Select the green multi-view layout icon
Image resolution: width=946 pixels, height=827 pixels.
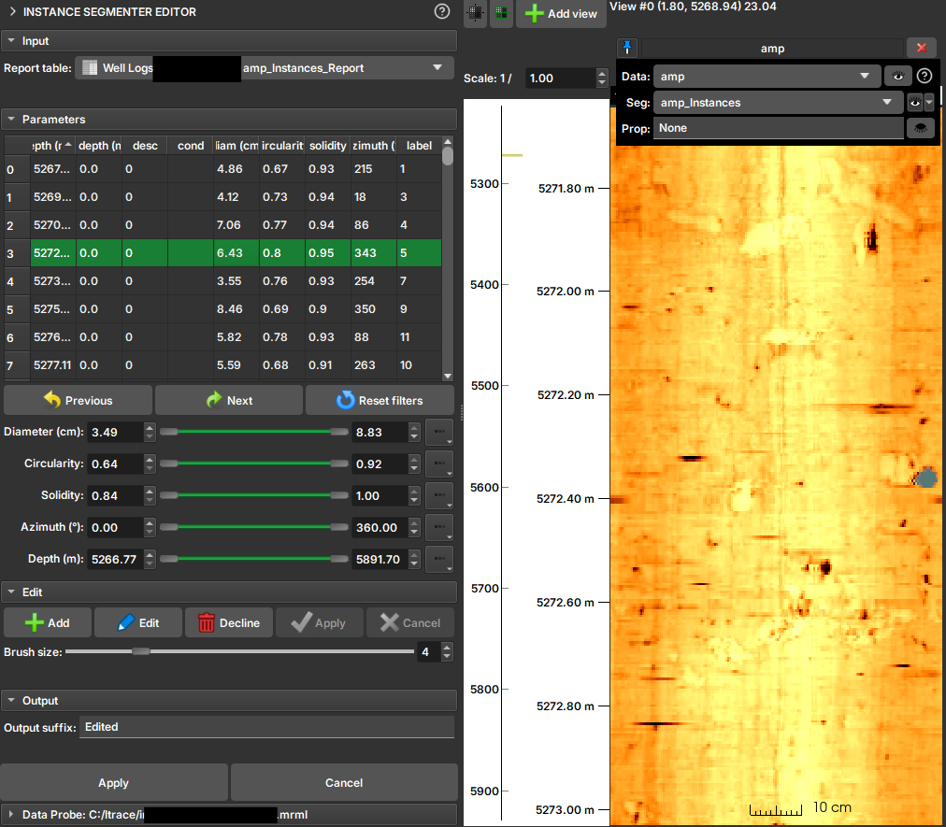(501, 13)
